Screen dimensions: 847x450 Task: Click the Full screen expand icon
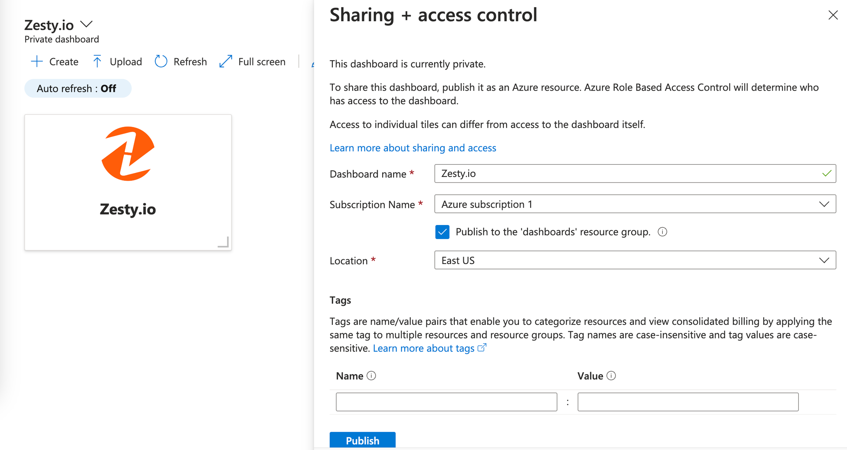click(x=226, y=61)
